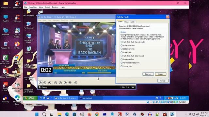Open Internet Explorer from XP quick launch
The width and height of the screenshot is (209, 117).
point(41,98)
